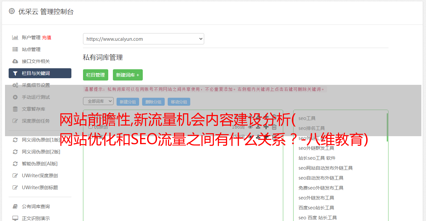This screenshot has height=221, width=426.
Task: Click the edit icon for UWriter原创标题
Action: tap(15, 188)
